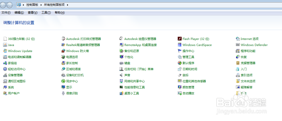Open the 桌面小工具 link
This screenshot has width=282, height=121.
pyautogui.click(x=132, y=93)
